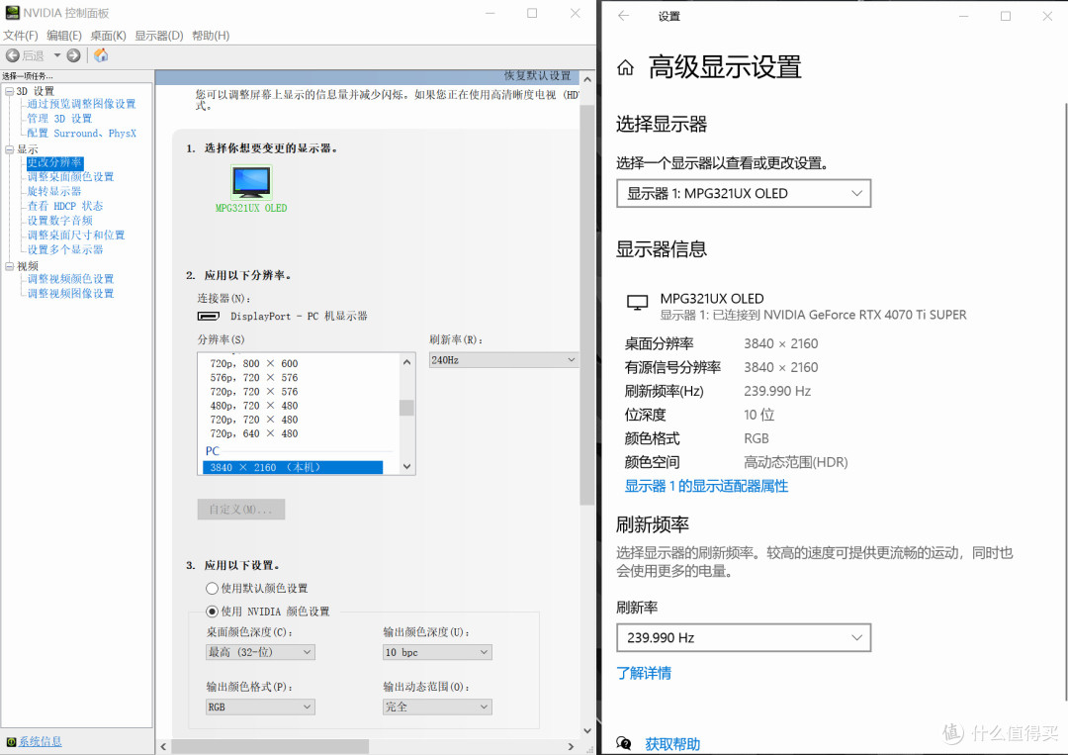Click the system information icon at bottom left
Screen dimensions: 1068x755
pyautogui.click(x=11, y=742)
